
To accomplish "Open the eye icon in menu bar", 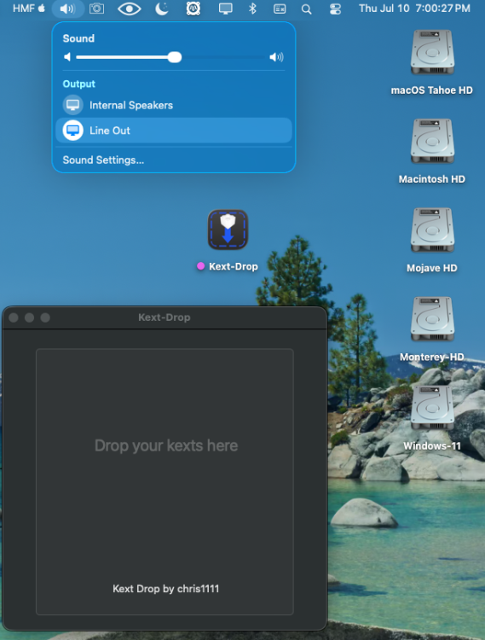I will click(130, 9).
